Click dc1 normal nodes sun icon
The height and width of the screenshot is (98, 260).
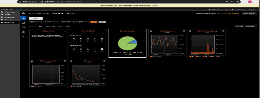pos(74,39)
